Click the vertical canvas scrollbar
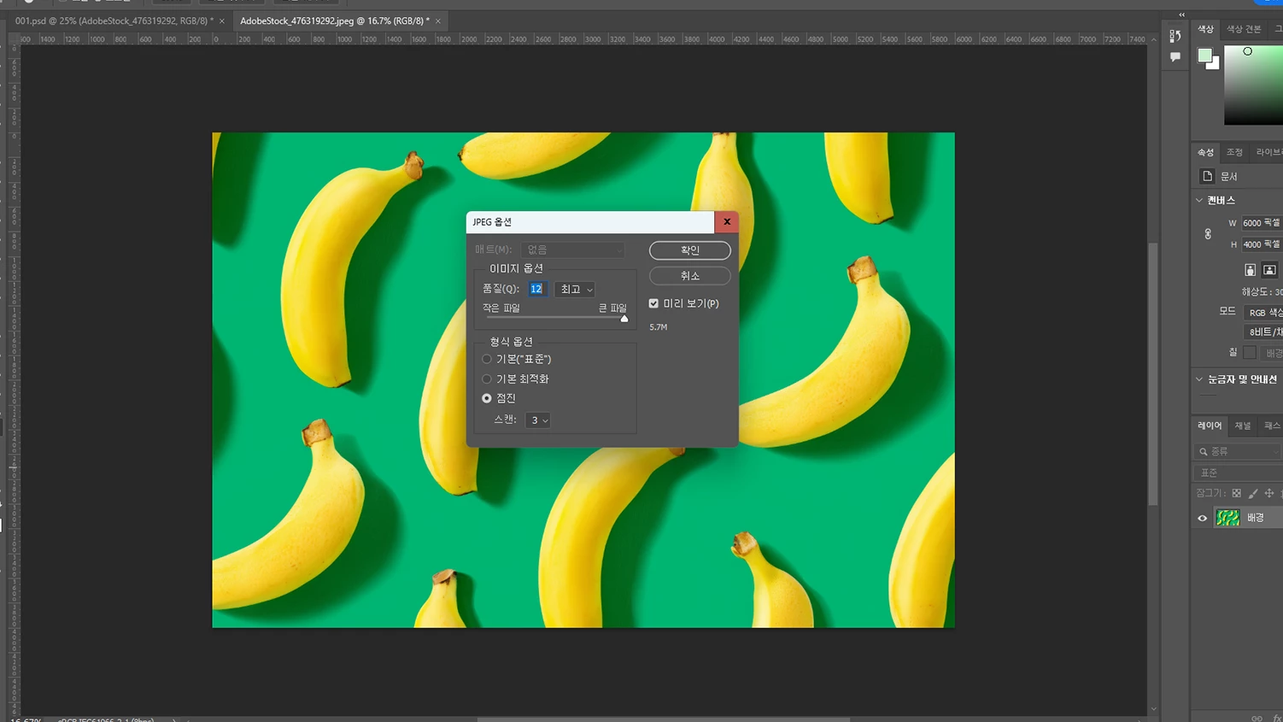Screen dimensions: 1283x722 (1153, 373)
